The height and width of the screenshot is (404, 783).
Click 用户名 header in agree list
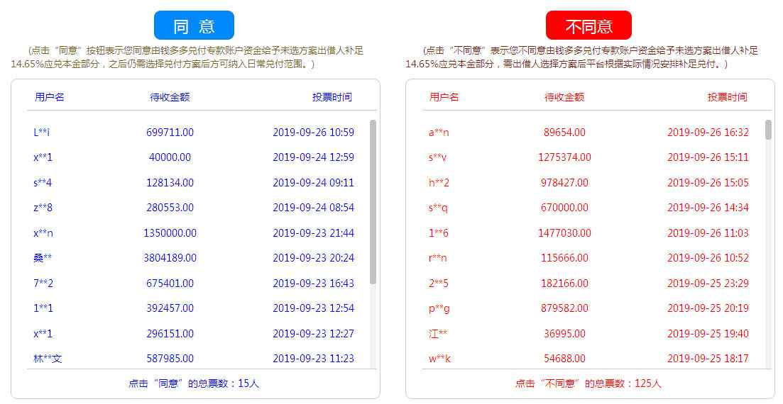coord(50,97)
